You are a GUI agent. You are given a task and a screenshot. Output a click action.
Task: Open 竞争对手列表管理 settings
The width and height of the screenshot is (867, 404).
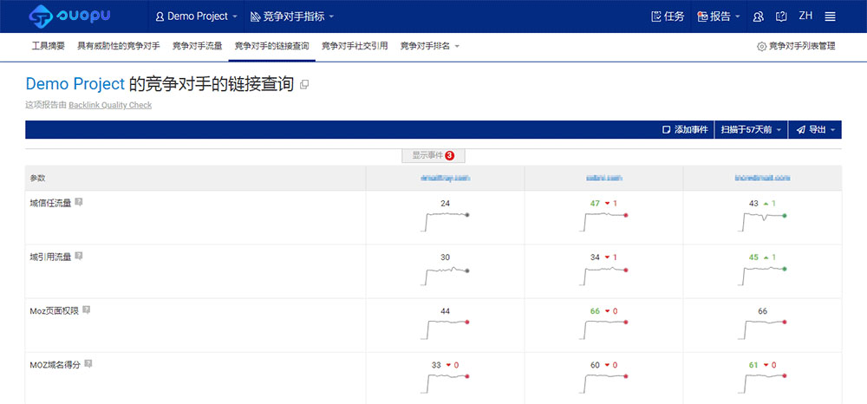pos(796,47)
